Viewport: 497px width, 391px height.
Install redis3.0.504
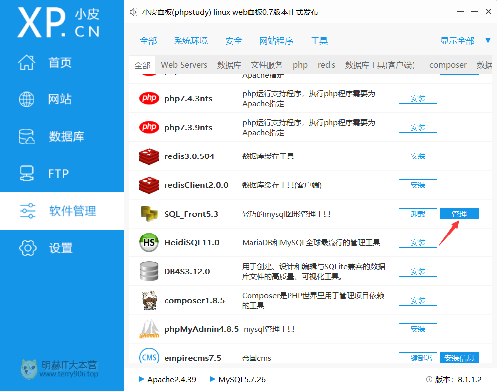[418, 156]
